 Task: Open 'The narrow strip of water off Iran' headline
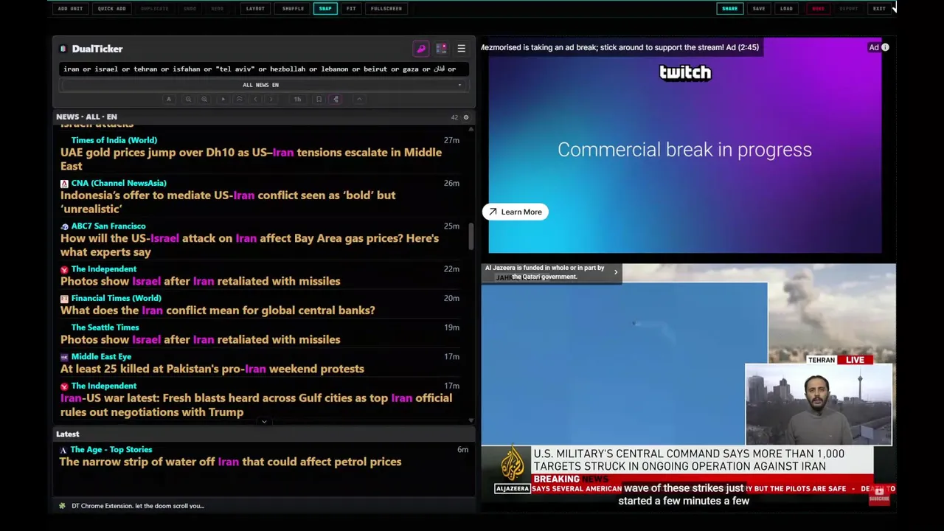[x=230, y=462]
